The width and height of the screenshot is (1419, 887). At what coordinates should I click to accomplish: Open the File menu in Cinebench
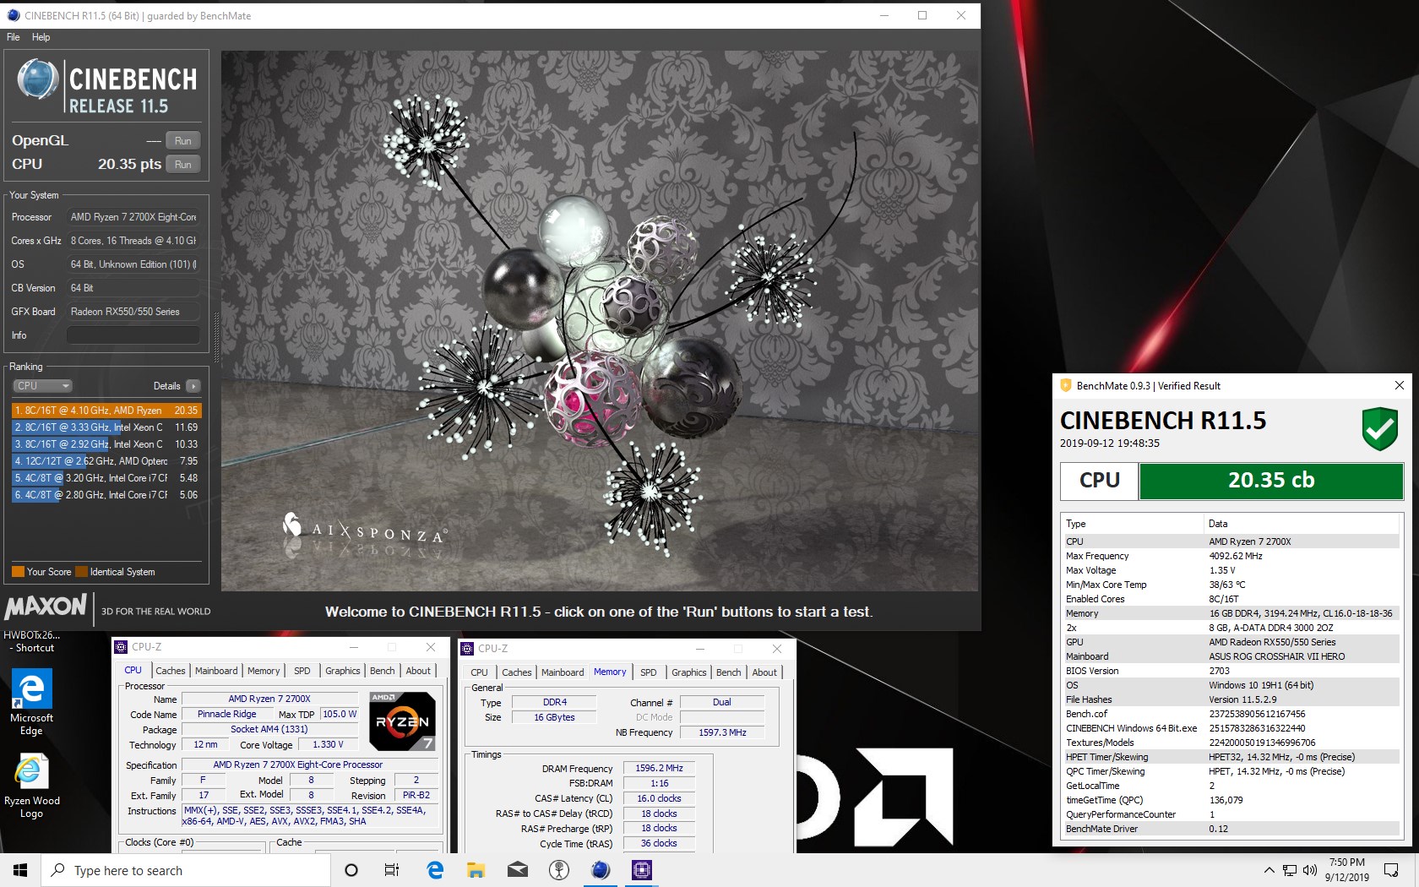[x=14, y=37]
